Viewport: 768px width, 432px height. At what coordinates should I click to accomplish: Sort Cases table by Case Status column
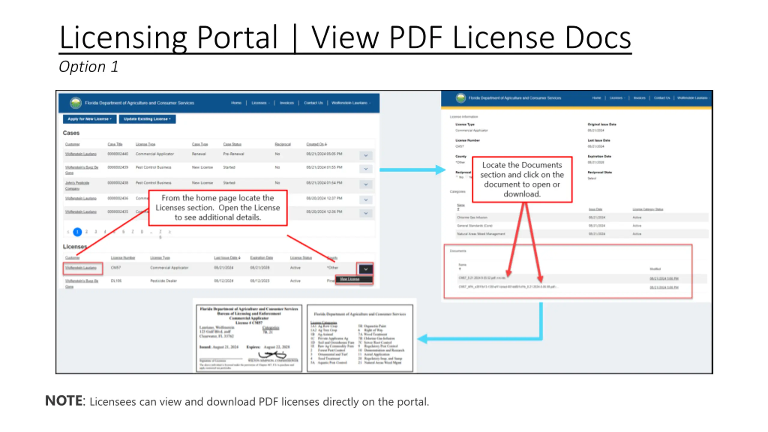(x=232, y=144)
